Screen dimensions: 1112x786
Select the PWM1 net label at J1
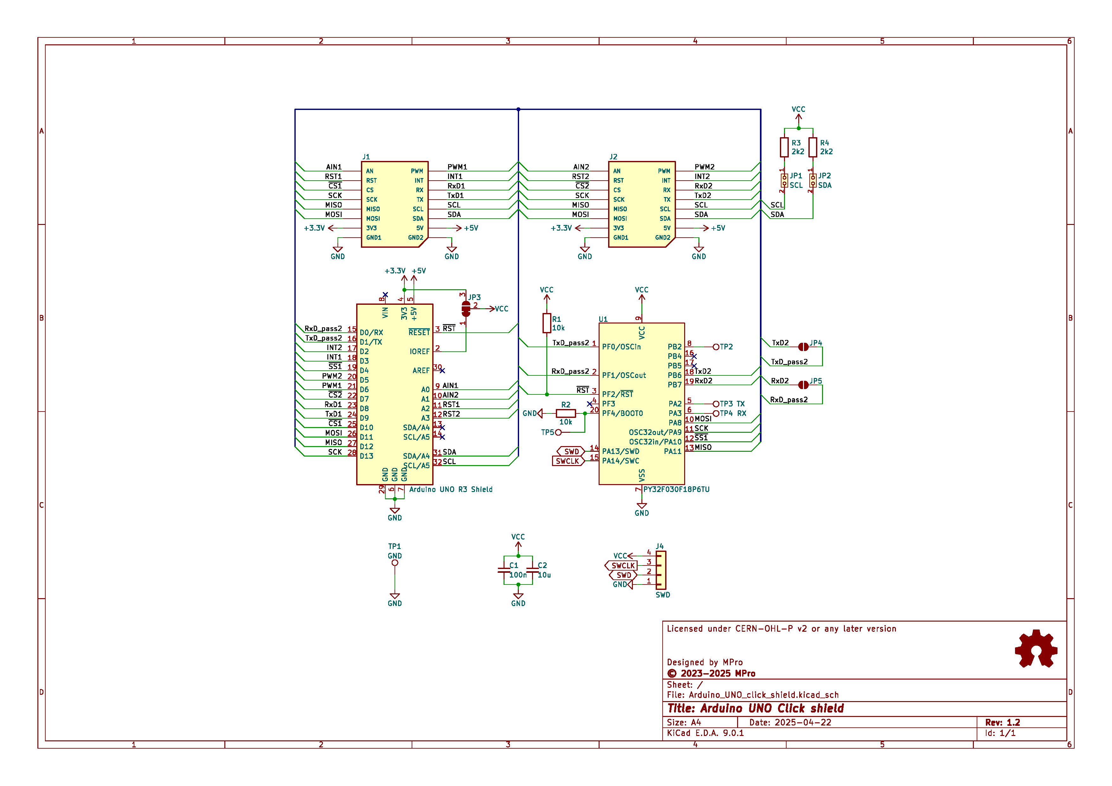point(457,167)
